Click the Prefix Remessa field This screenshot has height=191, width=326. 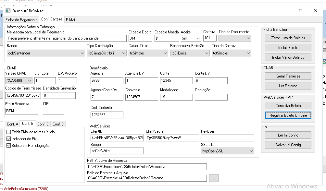coord(22,111)
